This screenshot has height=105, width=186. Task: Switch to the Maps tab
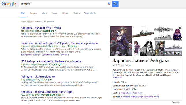[44, 13]
